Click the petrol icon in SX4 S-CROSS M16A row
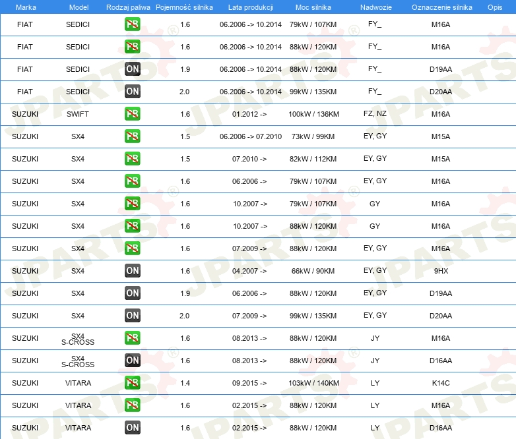The image size is (516, 439). (132, 337)
